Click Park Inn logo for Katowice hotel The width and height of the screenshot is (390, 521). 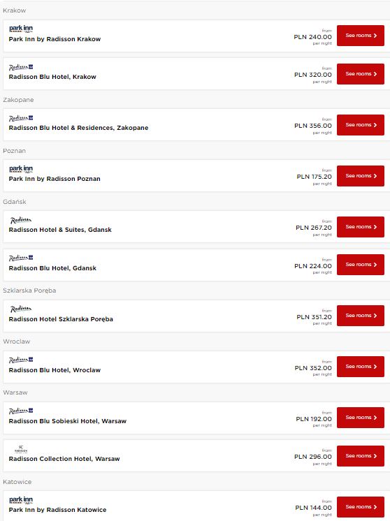pyautogui.click(x=21, y=500)
